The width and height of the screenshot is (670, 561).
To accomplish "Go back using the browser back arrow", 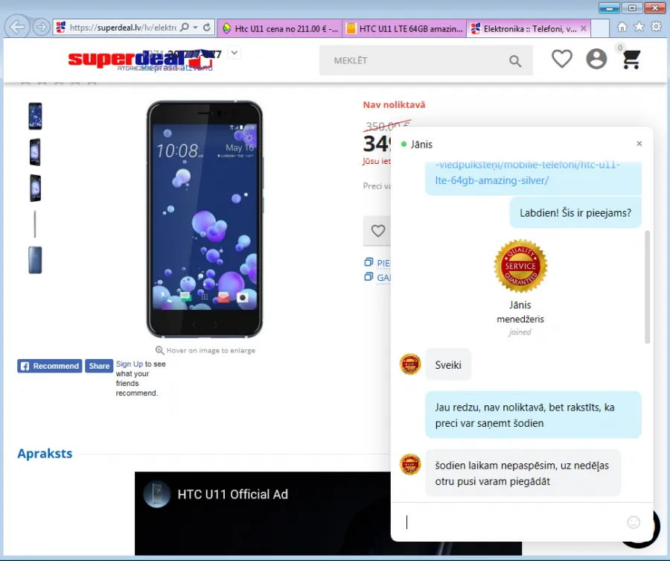I will [x=17, y=27].
